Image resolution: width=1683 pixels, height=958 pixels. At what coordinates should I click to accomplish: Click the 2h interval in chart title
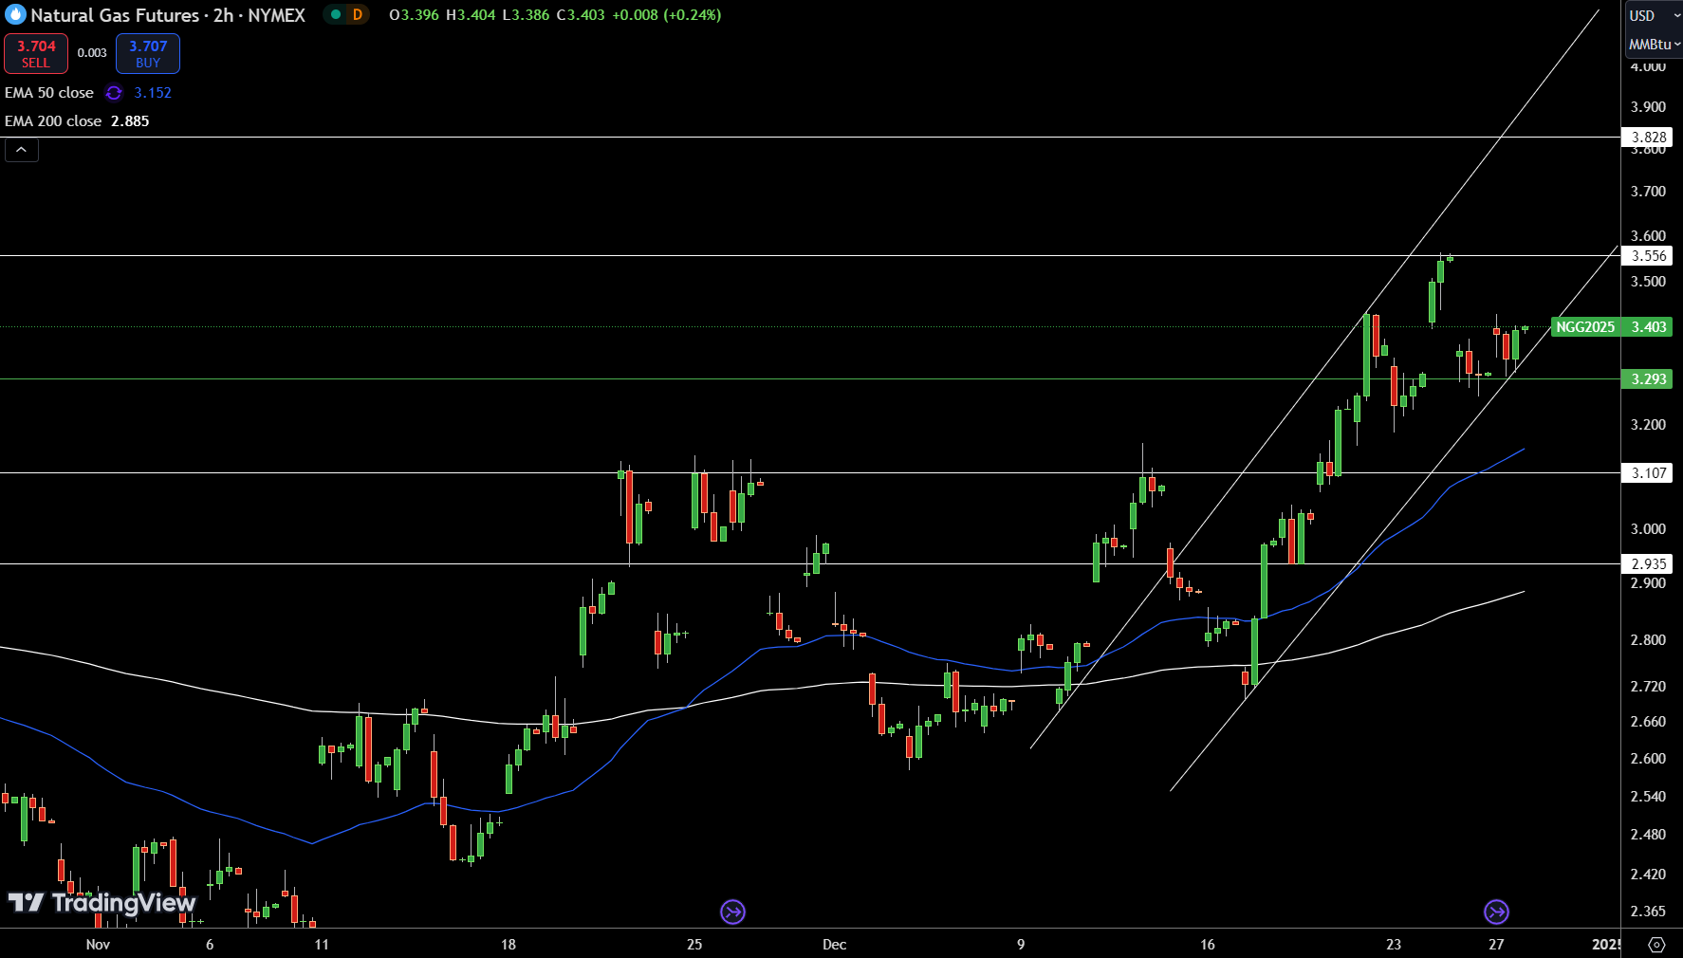tap(224, 15)
